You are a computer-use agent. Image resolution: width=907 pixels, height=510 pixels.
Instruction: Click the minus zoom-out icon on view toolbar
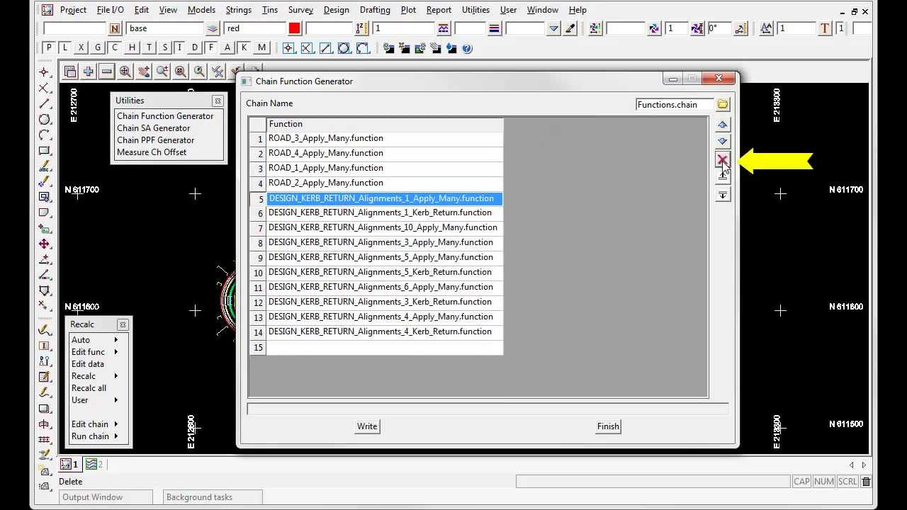[106, 71]
